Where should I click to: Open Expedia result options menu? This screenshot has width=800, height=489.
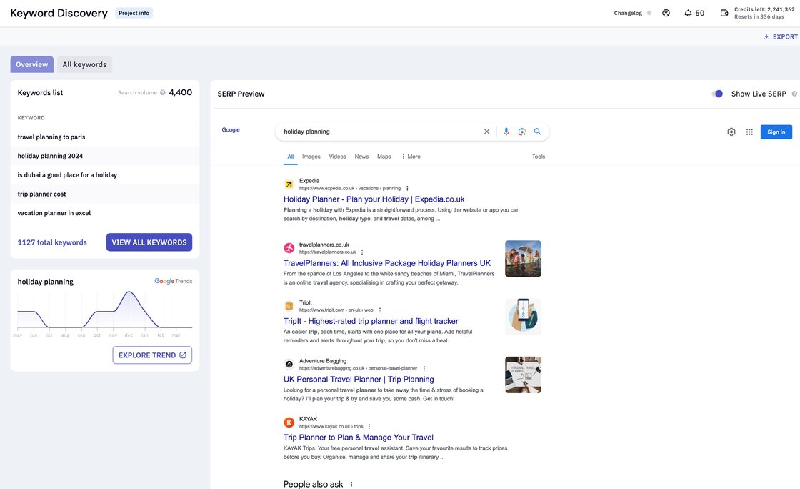point(407,188)
